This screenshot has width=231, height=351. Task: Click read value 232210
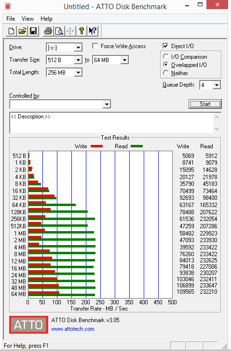coord(208,291)
